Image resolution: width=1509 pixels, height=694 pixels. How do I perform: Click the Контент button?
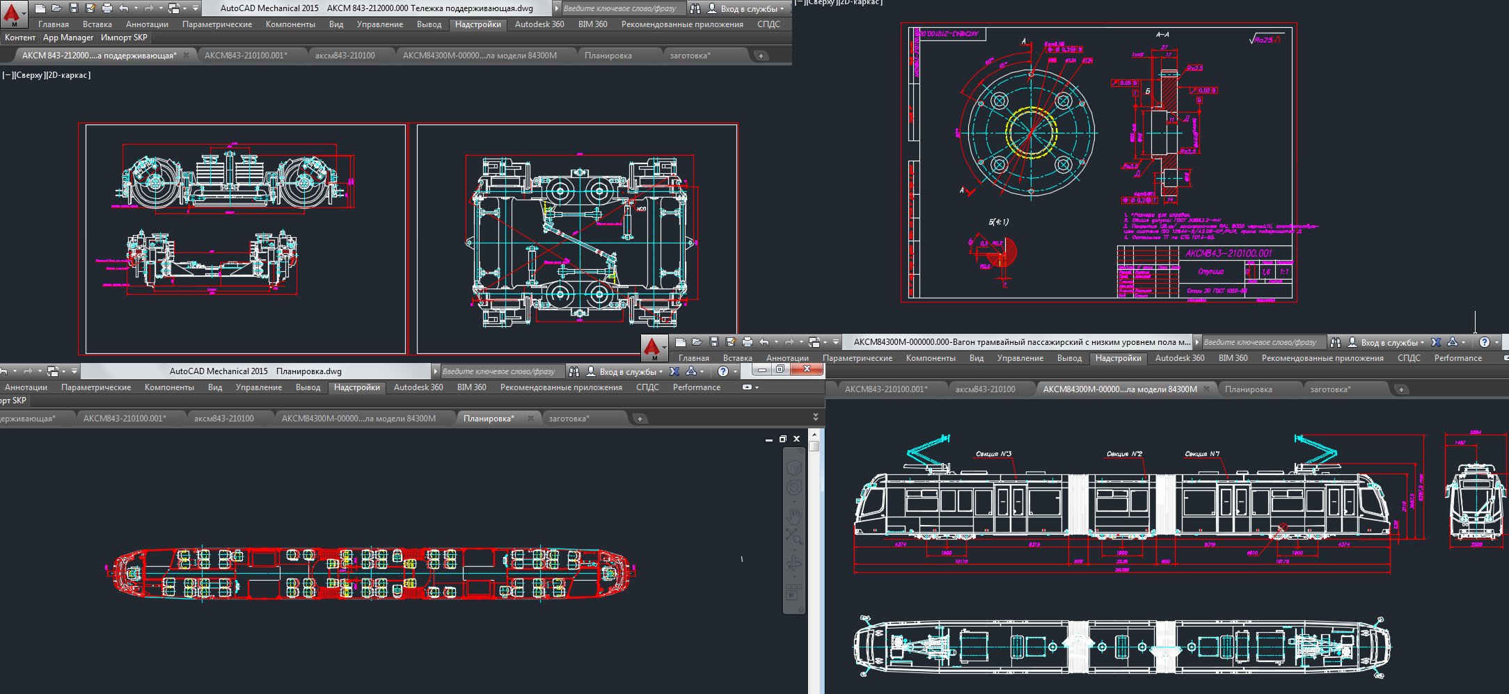(x=19, y=38)
